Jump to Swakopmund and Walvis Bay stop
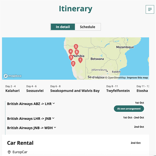 pyautogui.click(x=75, y=89)
